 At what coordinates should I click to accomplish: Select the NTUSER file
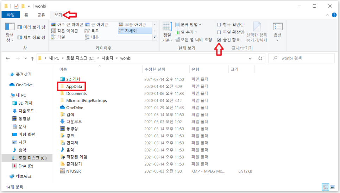[70, 171]
